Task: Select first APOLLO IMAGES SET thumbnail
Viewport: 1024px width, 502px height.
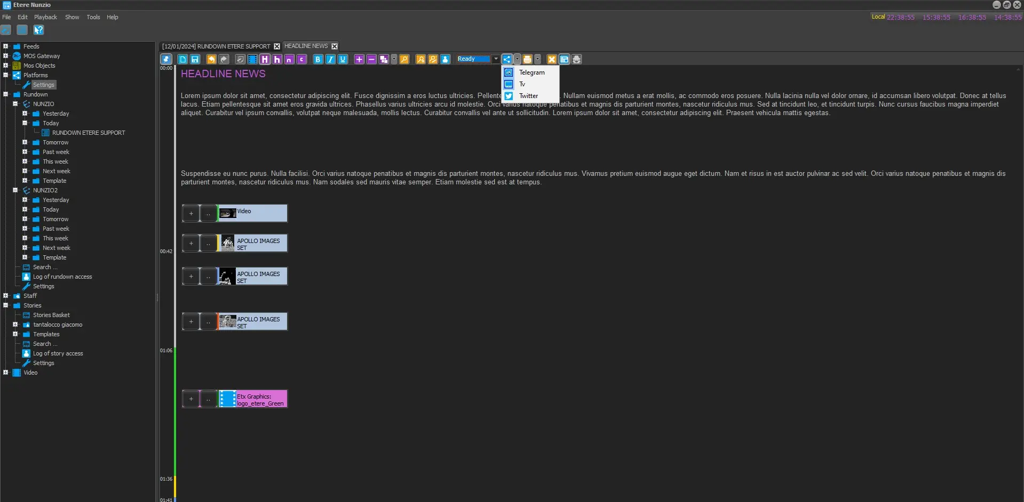Action: tap(228, 244)
